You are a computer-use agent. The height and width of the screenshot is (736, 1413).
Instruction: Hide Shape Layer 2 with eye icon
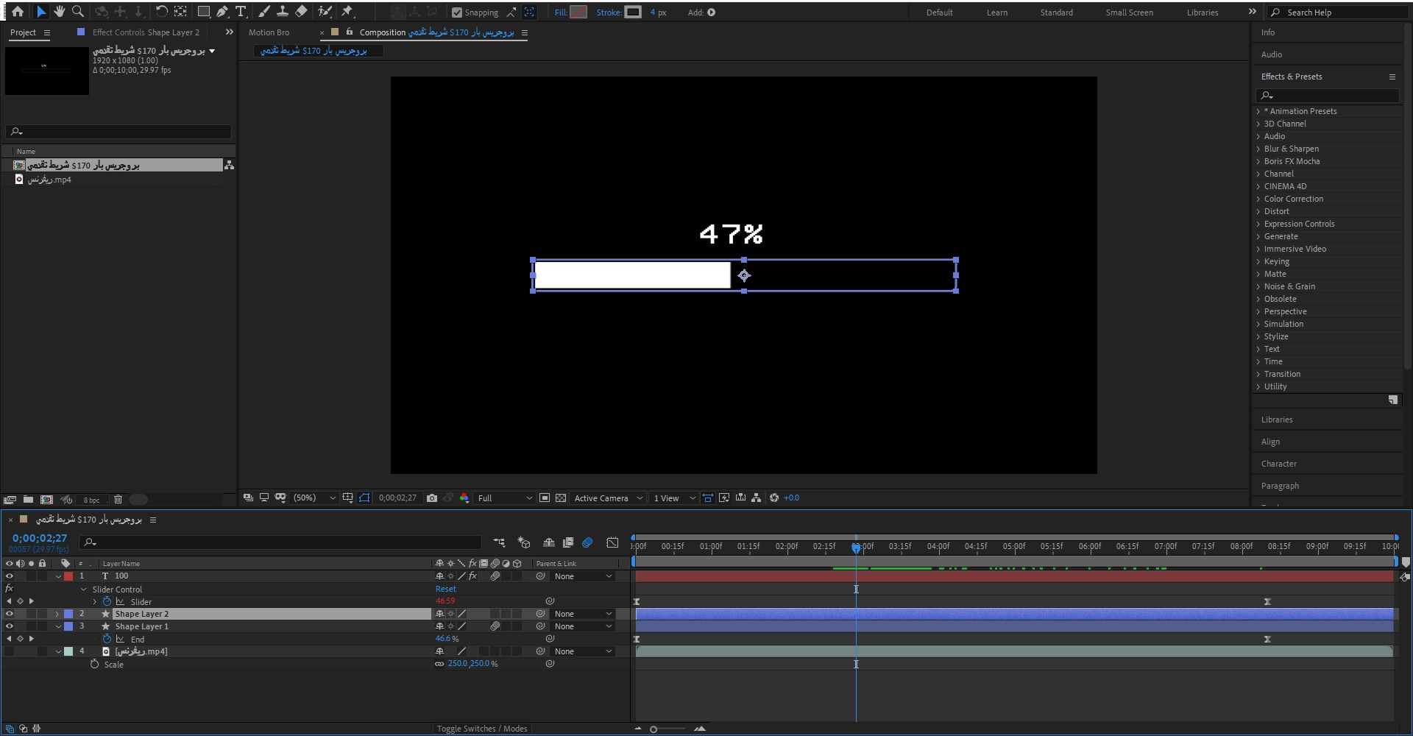point(10,614)
